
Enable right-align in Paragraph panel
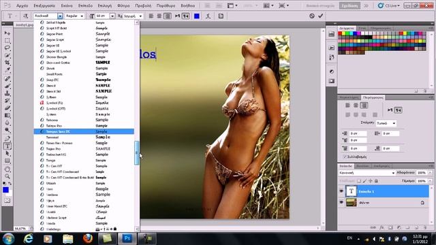(364, 105)
